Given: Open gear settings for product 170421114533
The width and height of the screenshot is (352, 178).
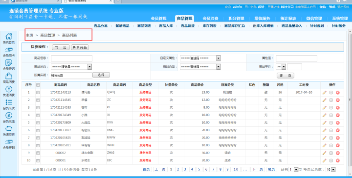Looking at the screenshot, I should [x=331, y=108].
